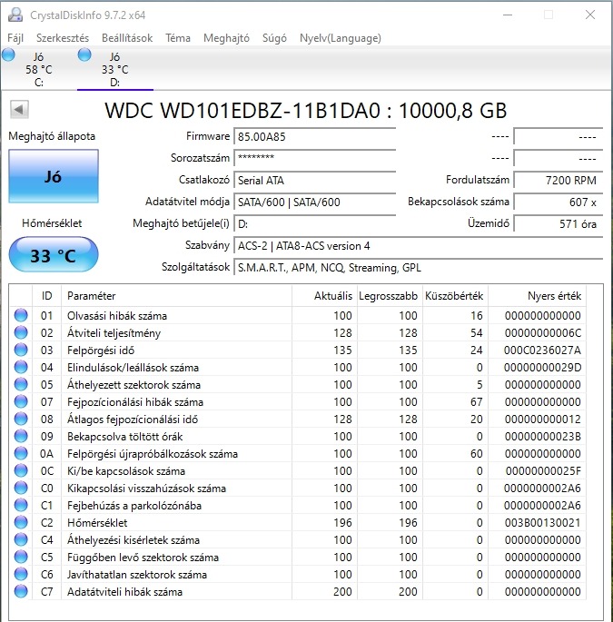Open the Meghajtó menu
Image resolution: width=613 pixels, height=622 pixels.
coord(226,38)
